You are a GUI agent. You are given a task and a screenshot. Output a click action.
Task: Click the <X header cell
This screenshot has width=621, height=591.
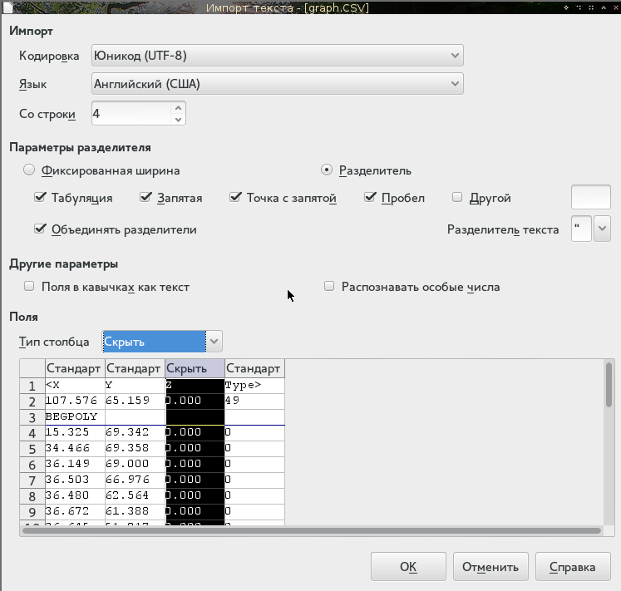pos(75,385)
